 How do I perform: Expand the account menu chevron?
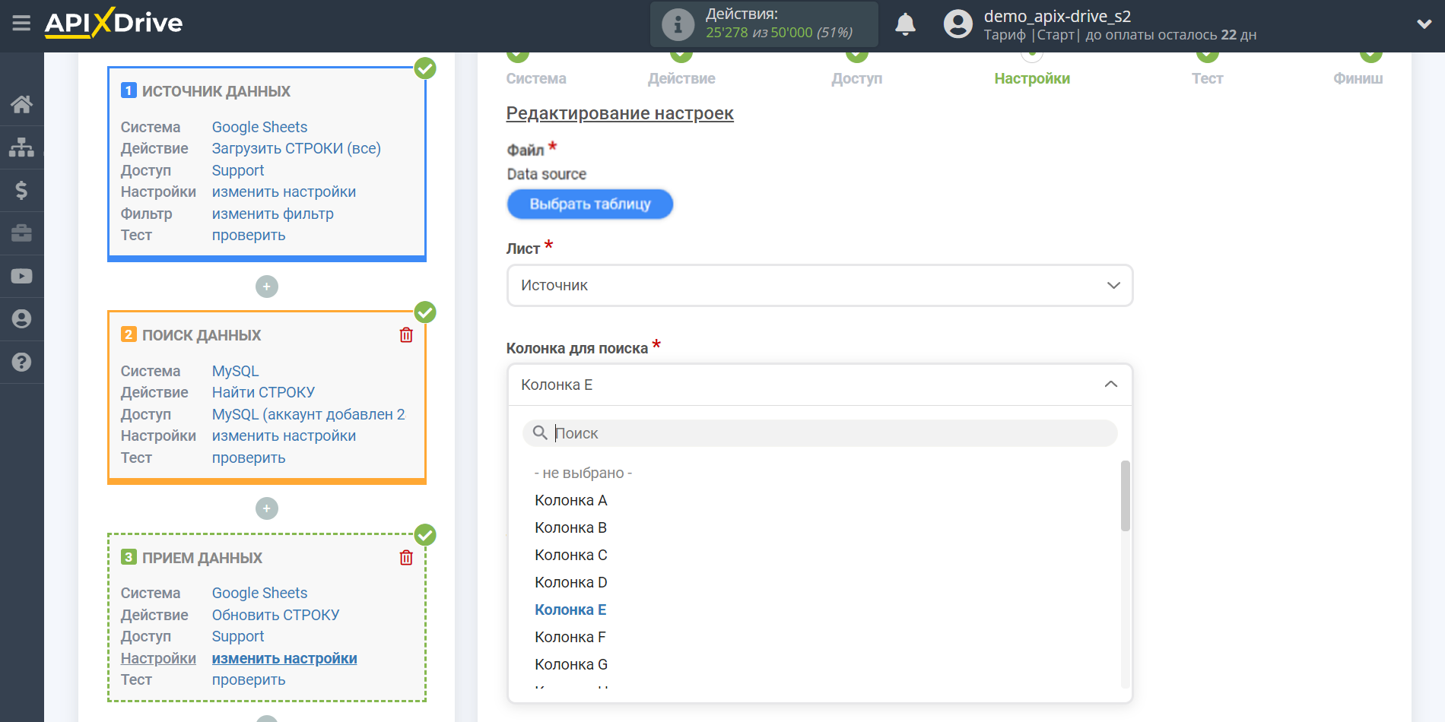[x=1424, y=24]
